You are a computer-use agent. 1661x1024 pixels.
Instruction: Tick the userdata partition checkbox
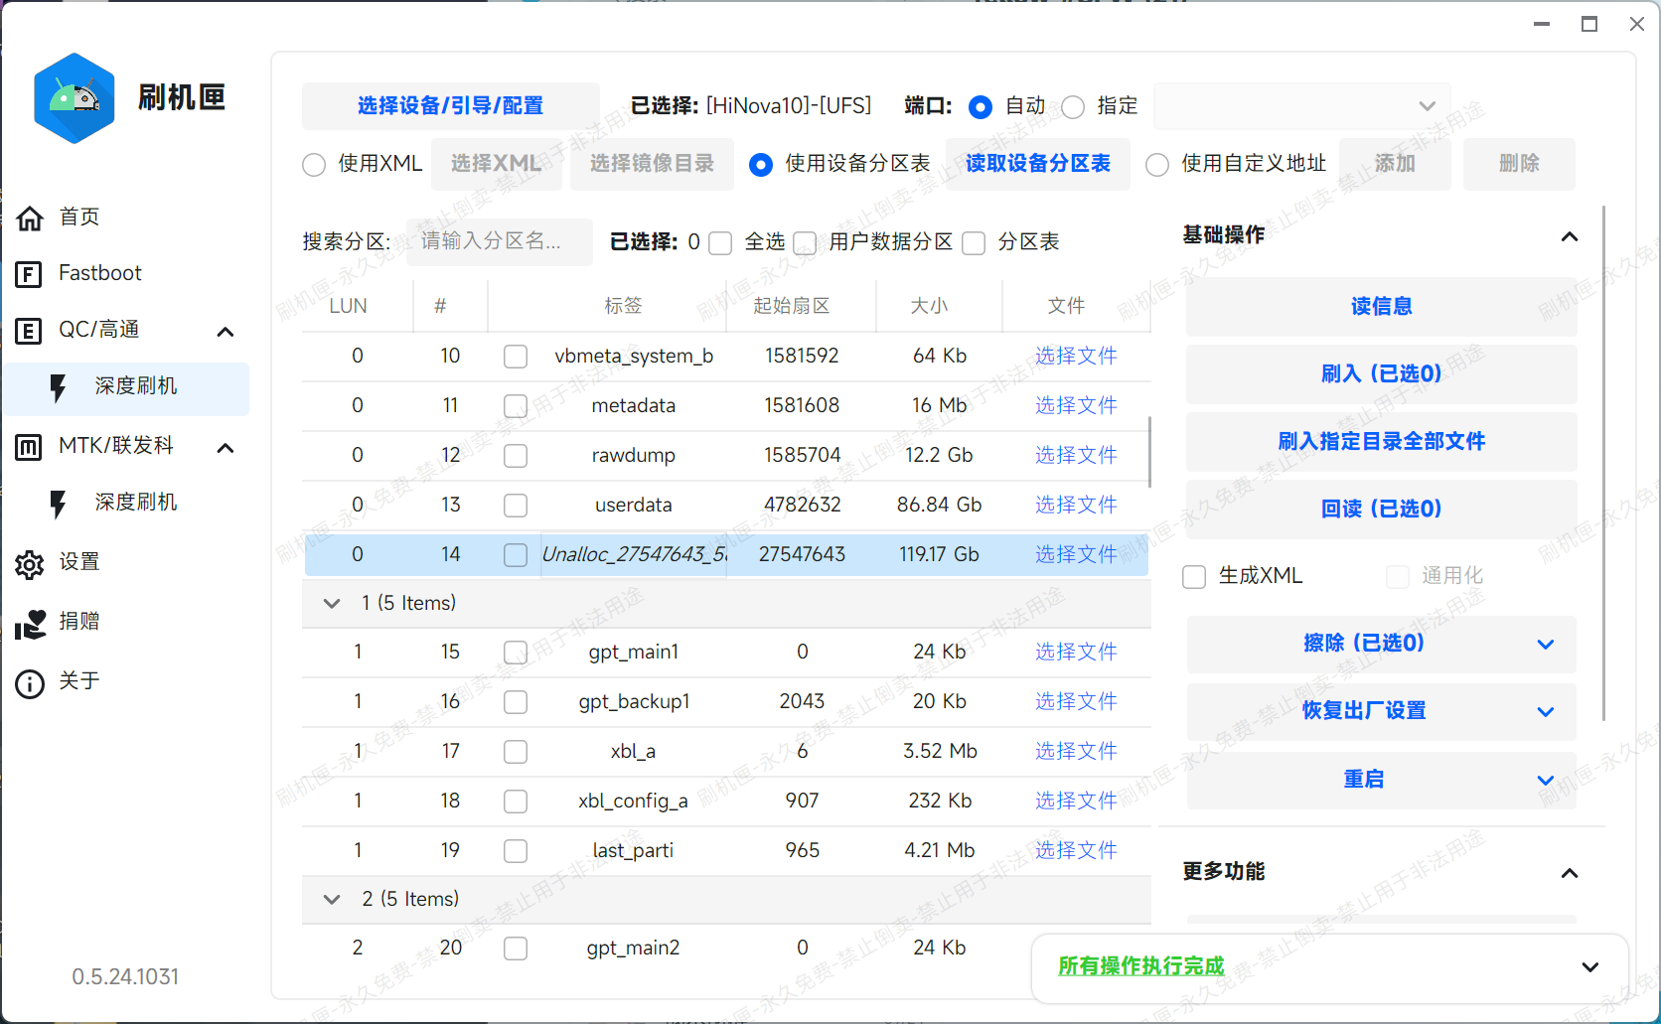[516, 506]
